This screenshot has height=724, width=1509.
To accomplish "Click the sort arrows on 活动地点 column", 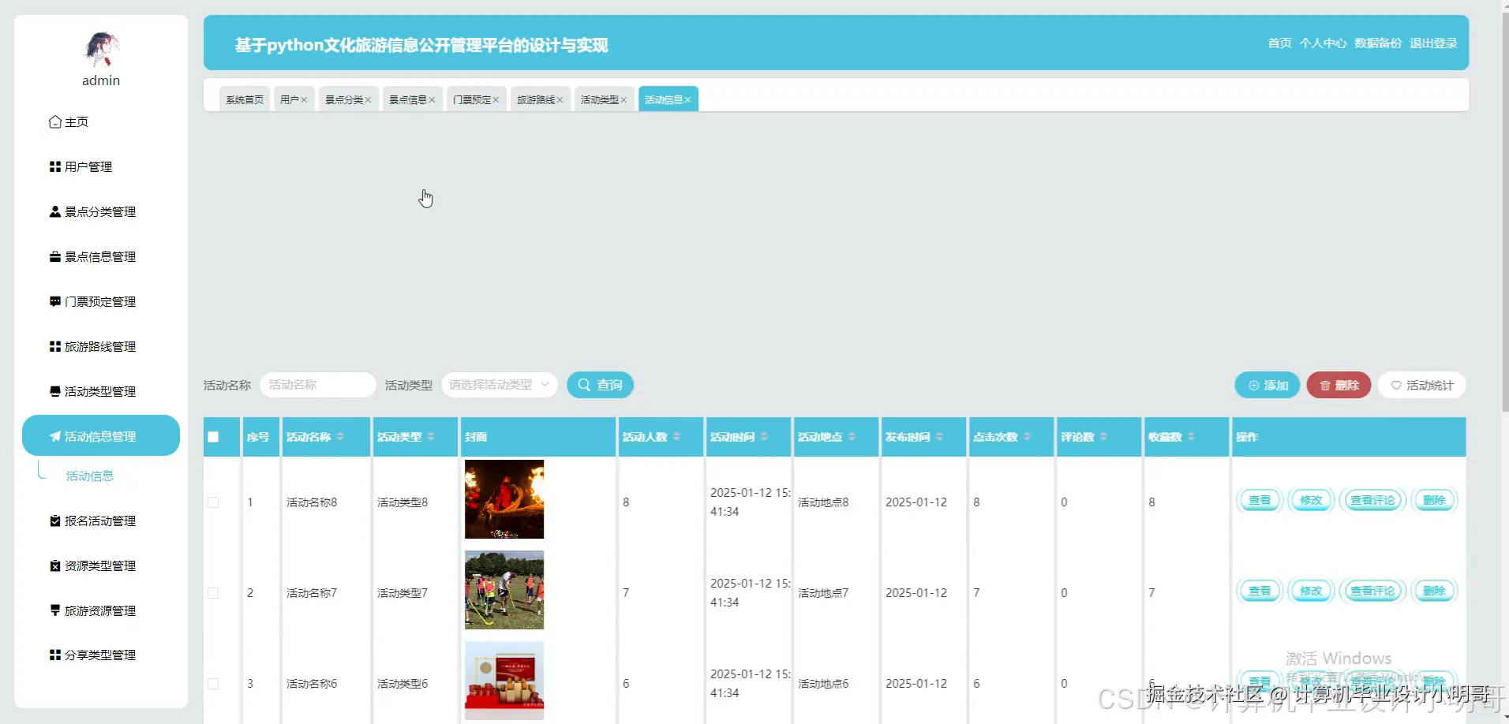I will click(x=852, y=437).
